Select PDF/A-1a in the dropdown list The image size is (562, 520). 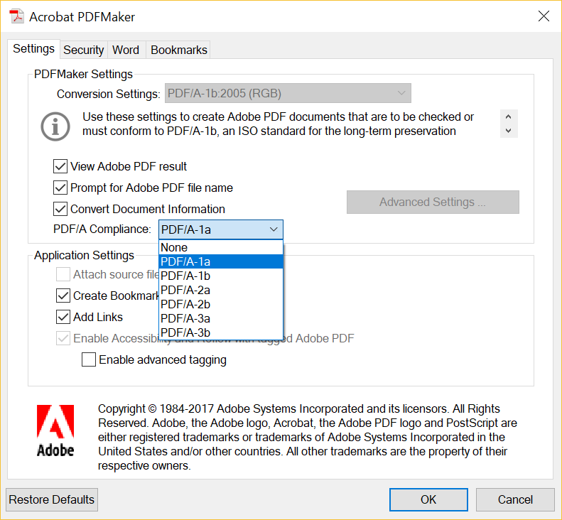(221, 261)
